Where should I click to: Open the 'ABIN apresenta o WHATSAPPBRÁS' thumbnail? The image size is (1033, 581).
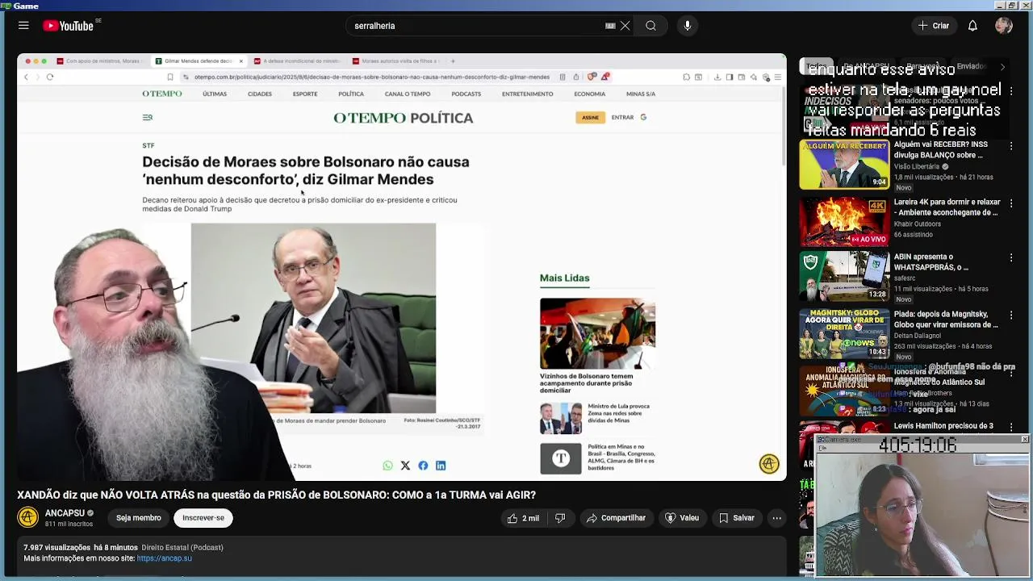tap(844, 277)
